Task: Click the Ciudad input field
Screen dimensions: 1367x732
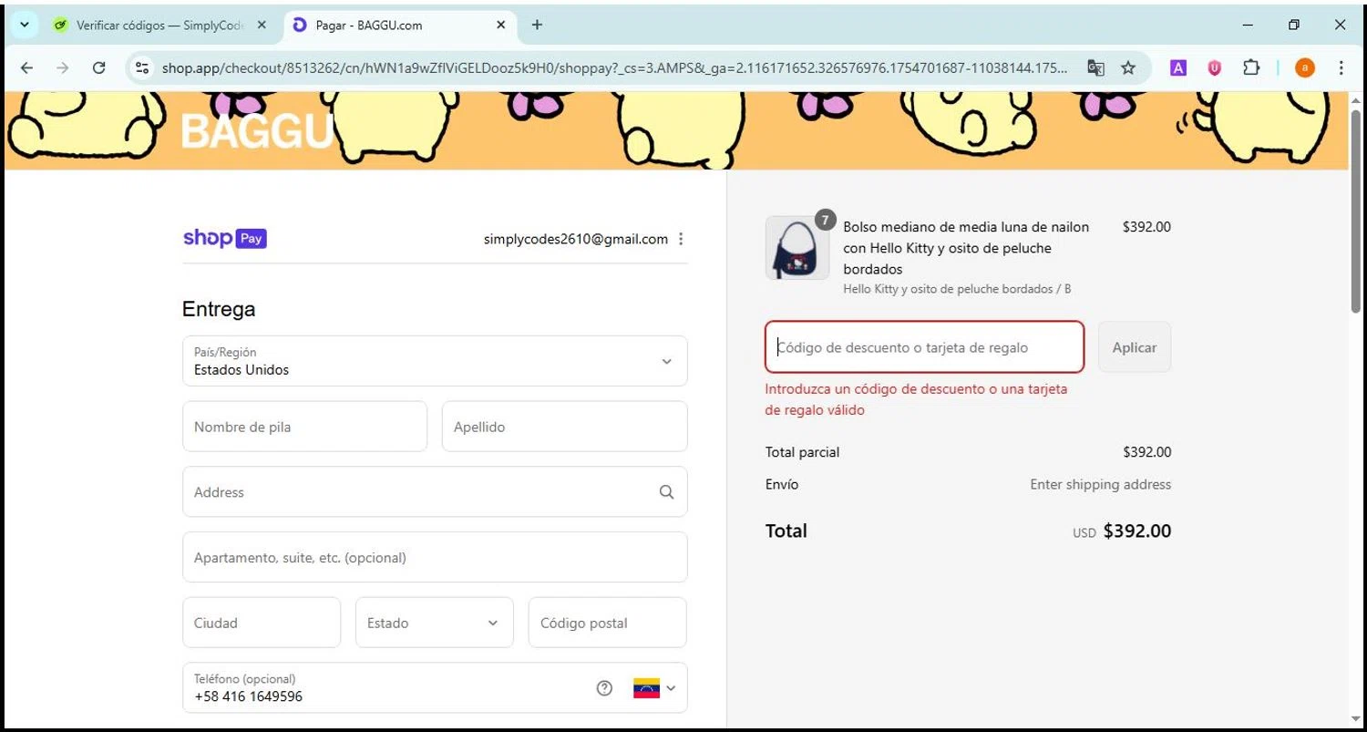Action: [262, 623]
